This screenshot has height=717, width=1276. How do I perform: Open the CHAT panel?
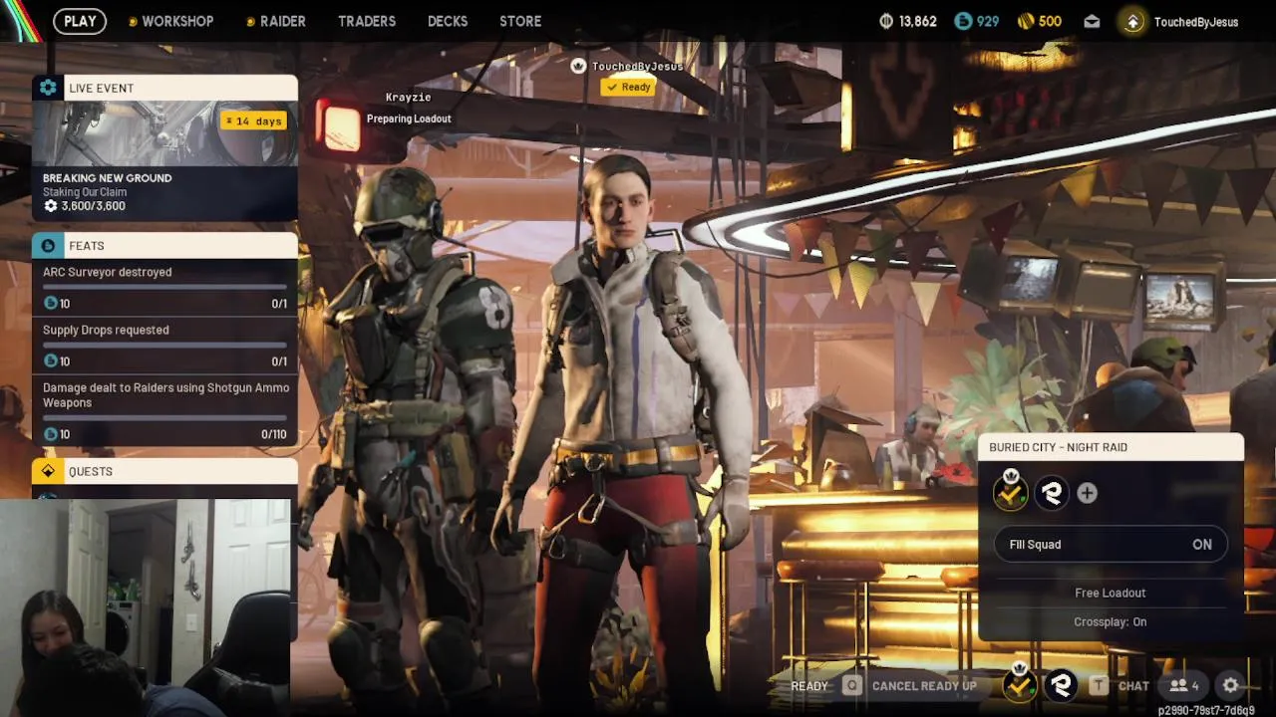click(x=1133, y=686)
